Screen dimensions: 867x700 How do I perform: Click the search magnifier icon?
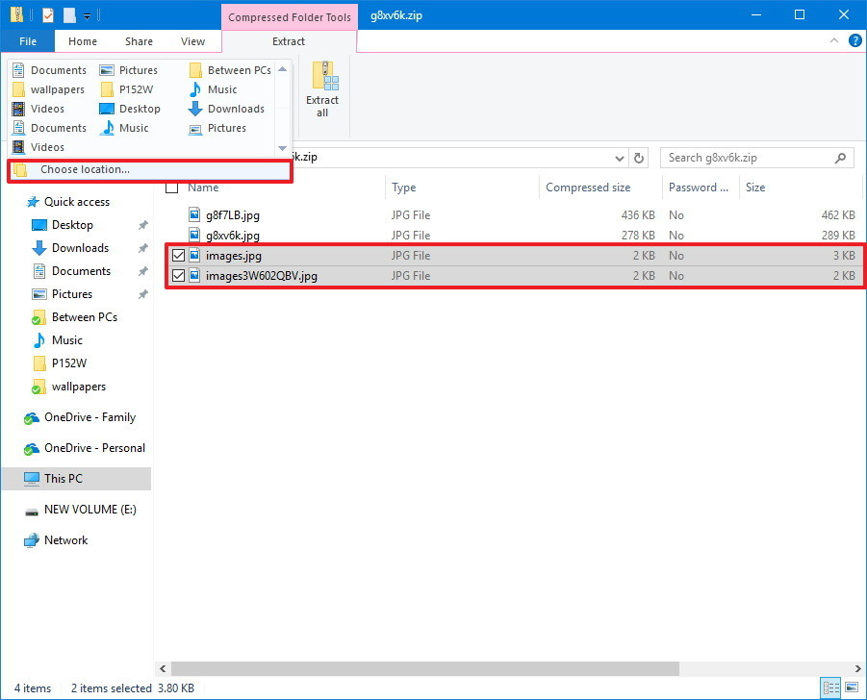coord(840,158)
